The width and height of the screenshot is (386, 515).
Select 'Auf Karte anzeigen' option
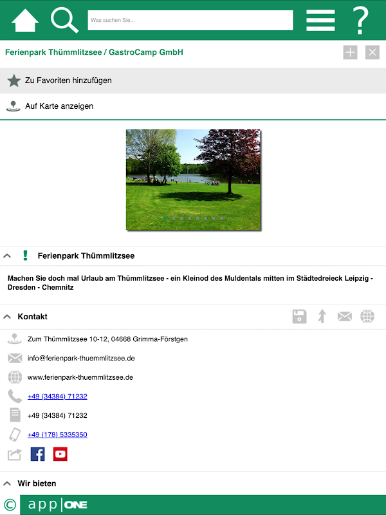(193, 106)
